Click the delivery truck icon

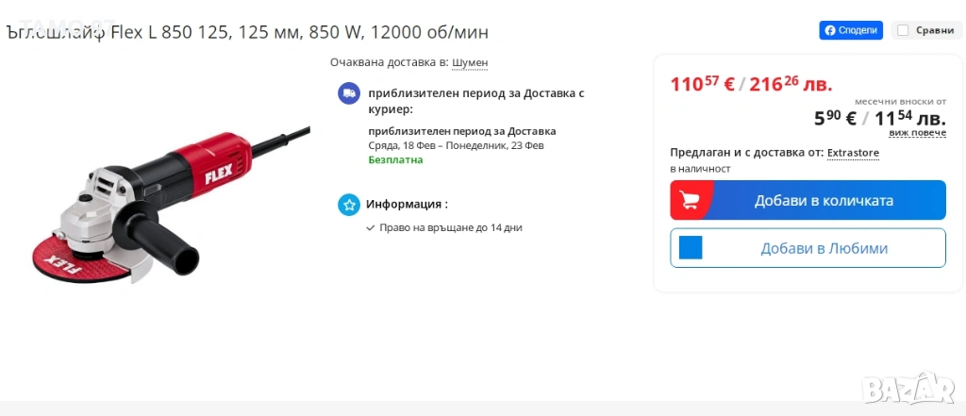(x=349, y=93)
